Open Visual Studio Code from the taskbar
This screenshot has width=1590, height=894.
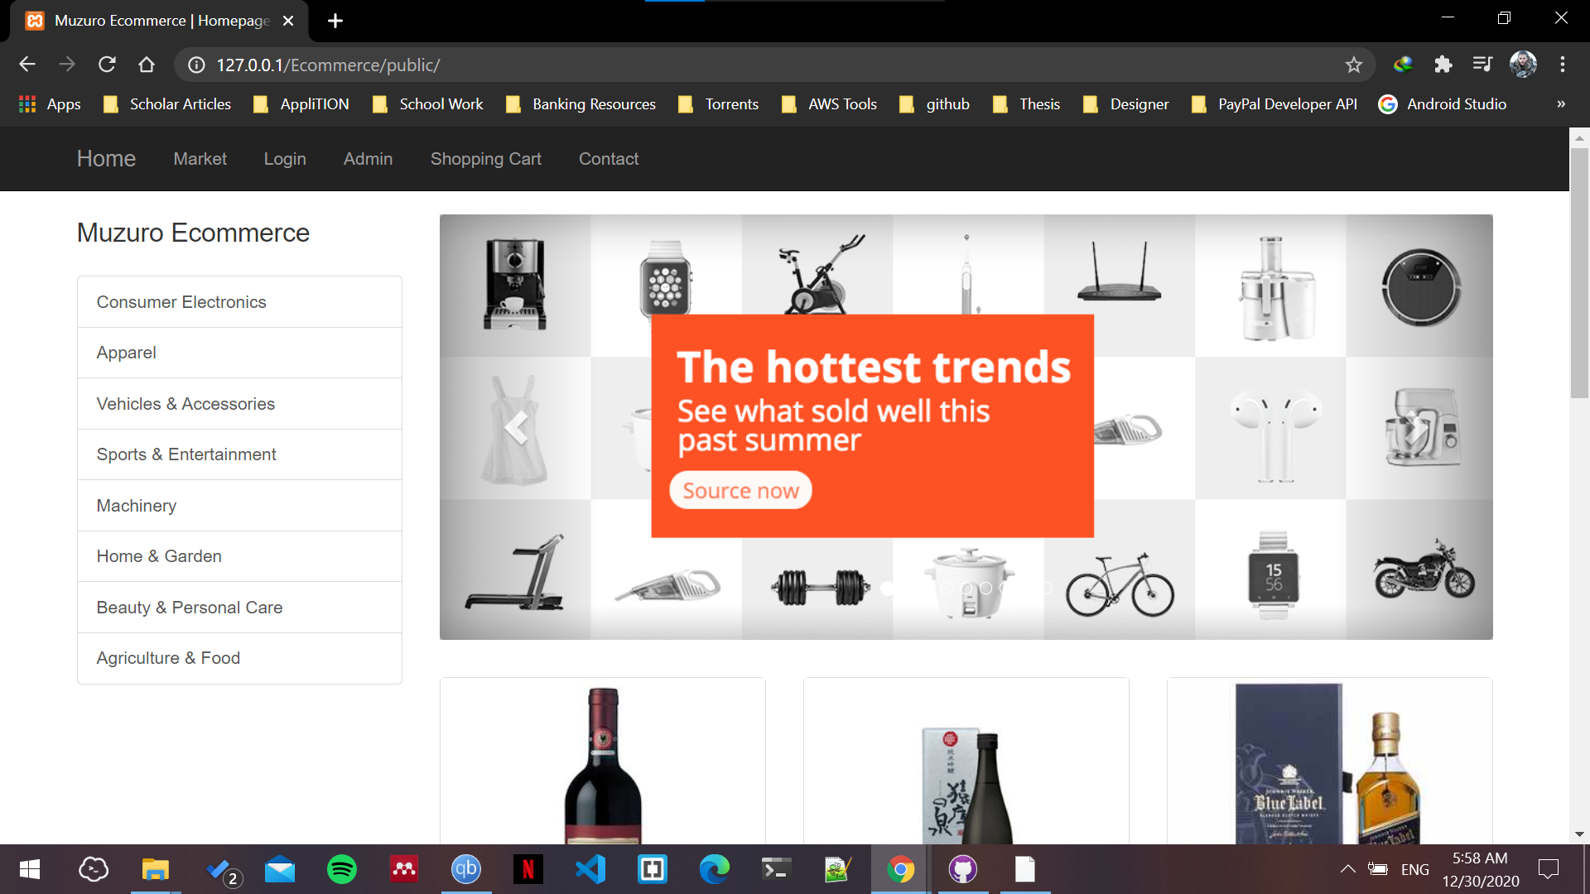coord(590,869)
